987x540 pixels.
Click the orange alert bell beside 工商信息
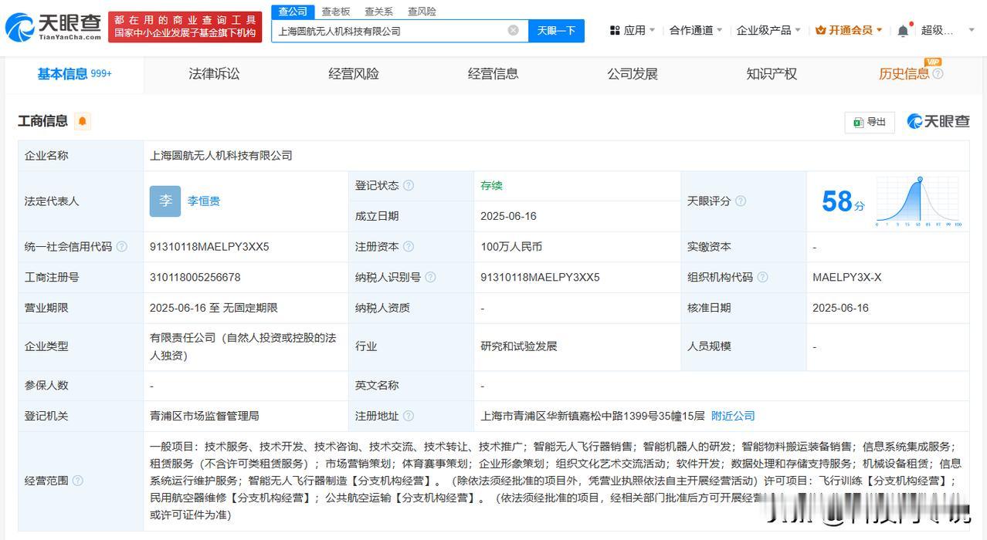coord(83,121)
